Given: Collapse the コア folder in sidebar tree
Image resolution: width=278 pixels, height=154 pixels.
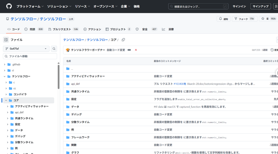Looking at the screenshot, I should [x=6, y=100].
